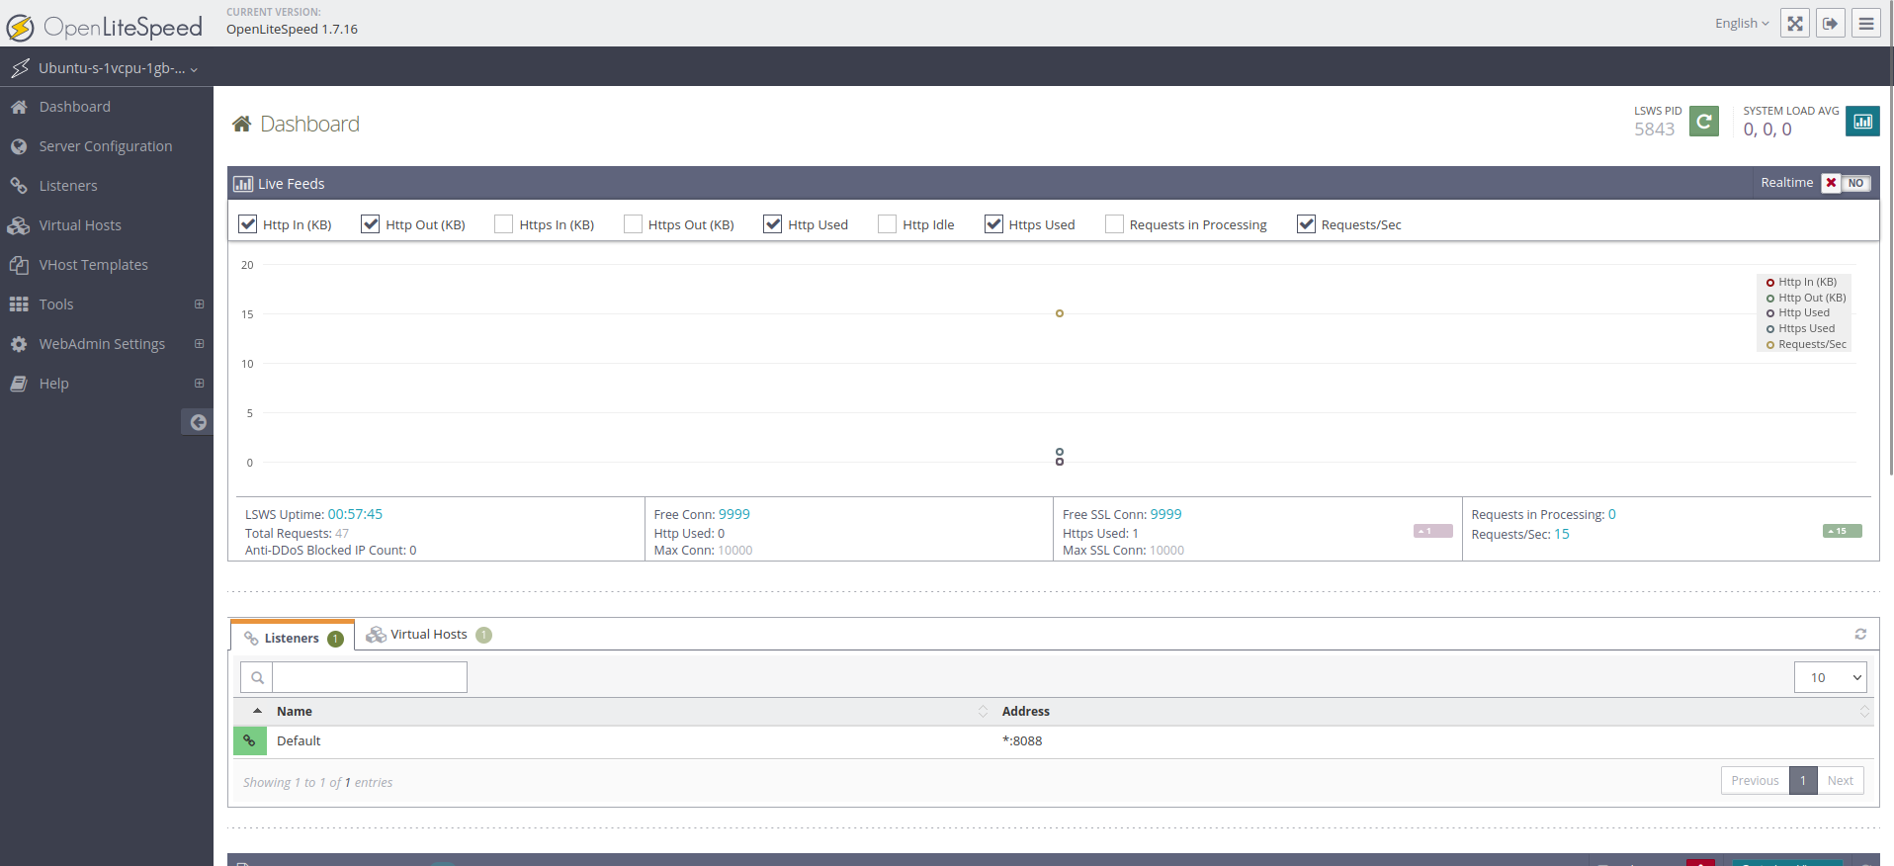The height and width of the screenshot is (866, 1894).
Task: Sort by Name column ascending arrow
Action: click(x=257, y=711)
